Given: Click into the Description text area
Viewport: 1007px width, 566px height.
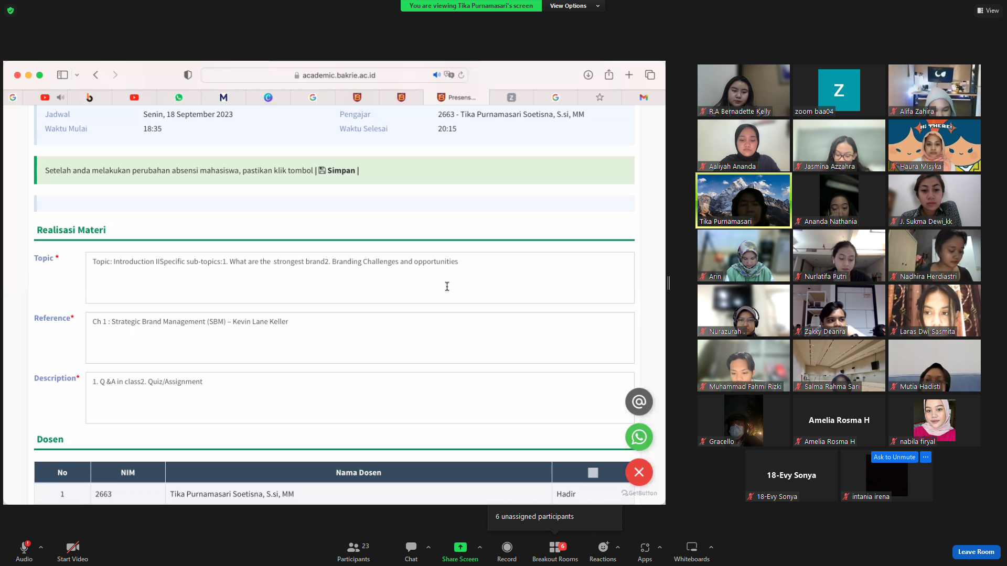Looking at the screenshot, I should [x=360, y=398].
